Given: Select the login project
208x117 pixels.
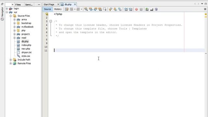Looking at the screenshot, I should pyautogui.click(x=16, y=8).
